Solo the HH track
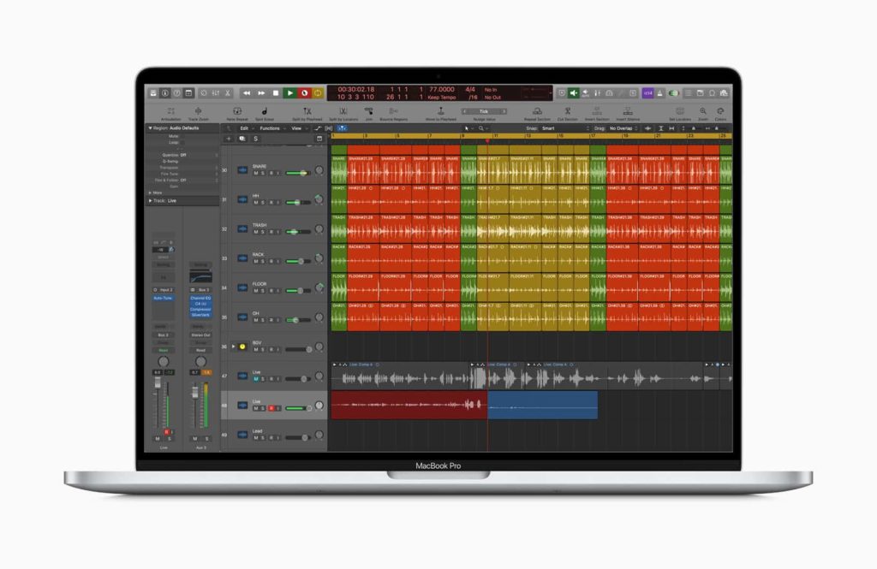Viewport: 877px width, 569px height. [263, 202]
